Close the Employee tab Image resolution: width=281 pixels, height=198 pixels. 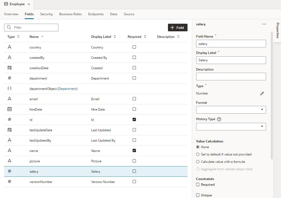point(29,4)
